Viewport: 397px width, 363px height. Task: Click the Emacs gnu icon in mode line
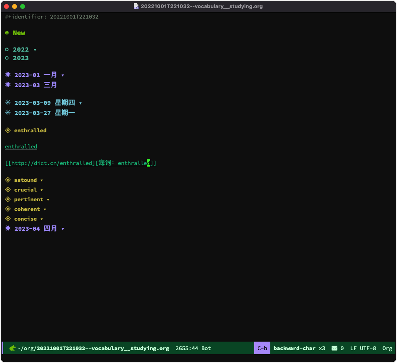coord(13,348)
